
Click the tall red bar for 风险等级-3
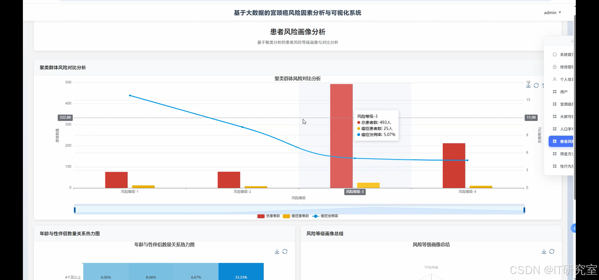(341, 136)
